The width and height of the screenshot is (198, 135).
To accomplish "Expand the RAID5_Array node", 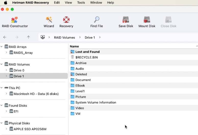I will coord(6,52).
